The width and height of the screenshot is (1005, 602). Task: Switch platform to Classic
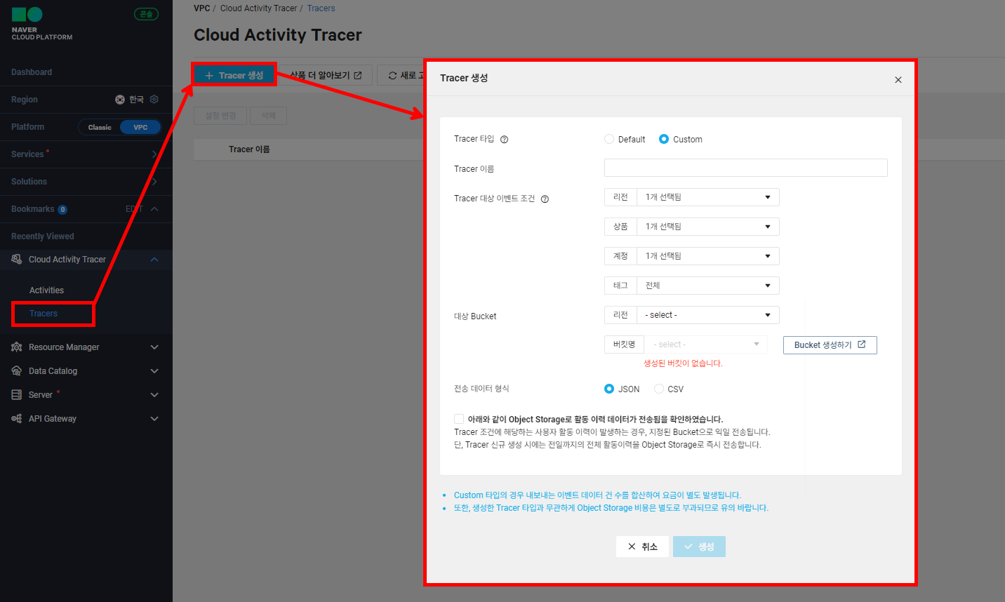click(100, 128)
